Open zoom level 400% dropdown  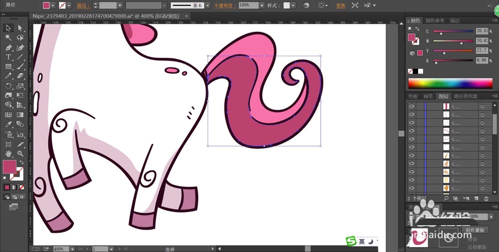click(72, 249)
